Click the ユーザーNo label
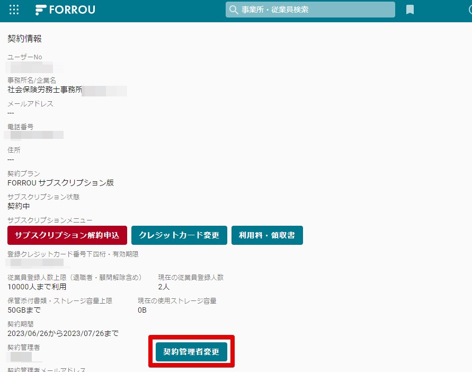472x372 pixels. pyautogui.click(x=25, y=57)
